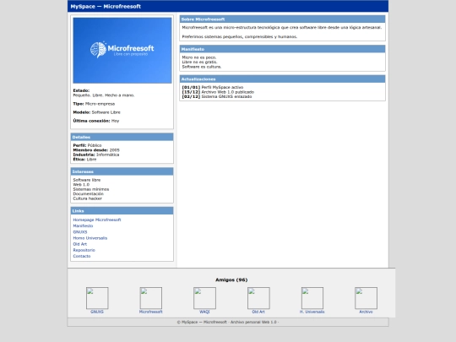Click the footer copyright MySpace text
Screen dimensions: 456x342
[228, 322]
